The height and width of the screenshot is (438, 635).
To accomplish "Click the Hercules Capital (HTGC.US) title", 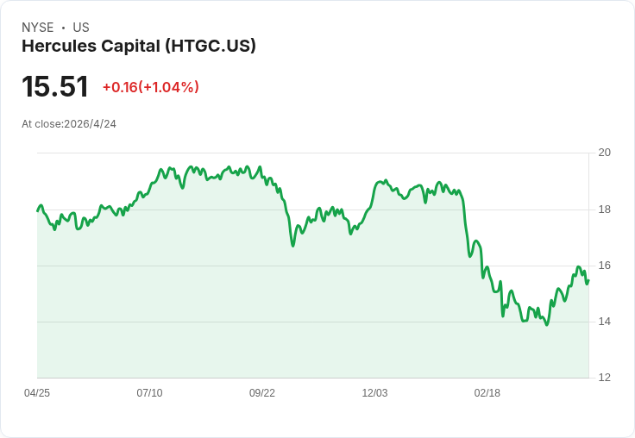I will [x=139, y=47].
